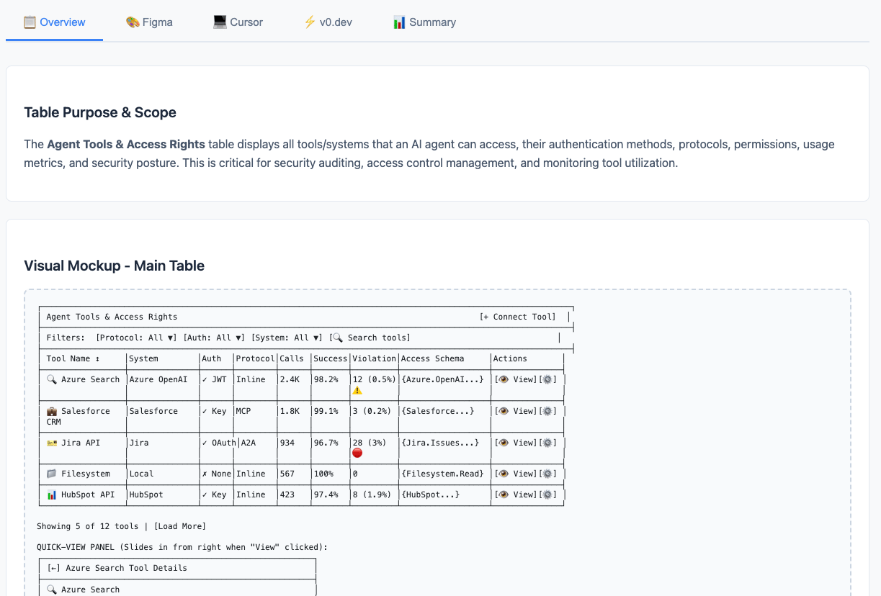Open the gear settings for Azure Search
Screen dimensions: 881x596
pyautogui.click(x=547, y=379)
